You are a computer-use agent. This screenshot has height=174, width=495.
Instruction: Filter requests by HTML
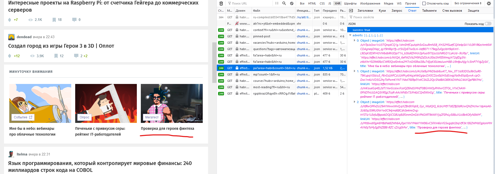tap(312, 3)
